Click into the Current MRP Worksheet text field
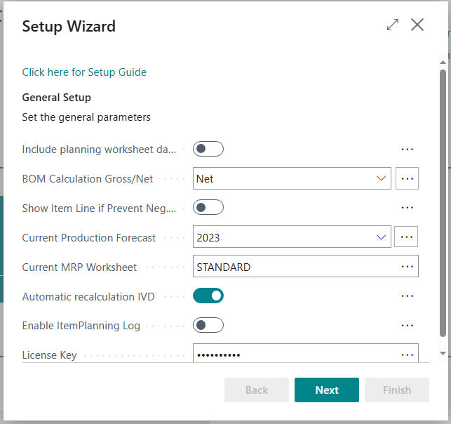The height and width of the screenshot is (424, 451). (295, 267)
